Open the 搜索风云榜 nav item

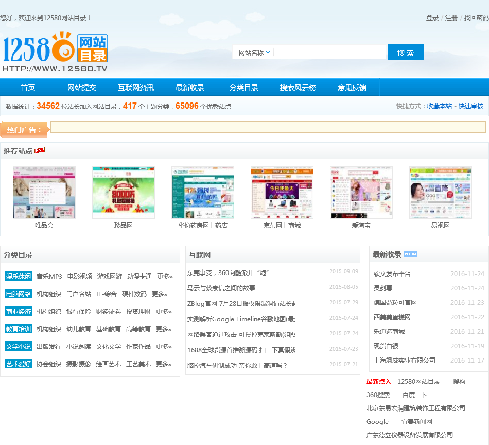(x=298, y=88)
